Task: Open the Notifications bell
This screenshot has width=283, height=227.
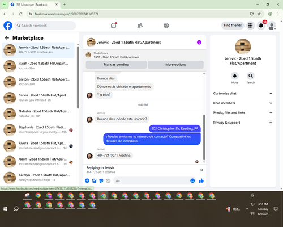Action: point(261,26)
